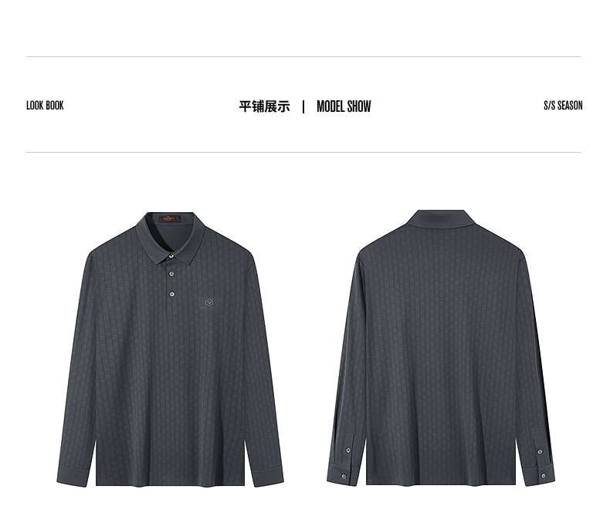610x506 pixels.
Task: Click the collar of the back view shirt
Action: [x=441, y=218]
